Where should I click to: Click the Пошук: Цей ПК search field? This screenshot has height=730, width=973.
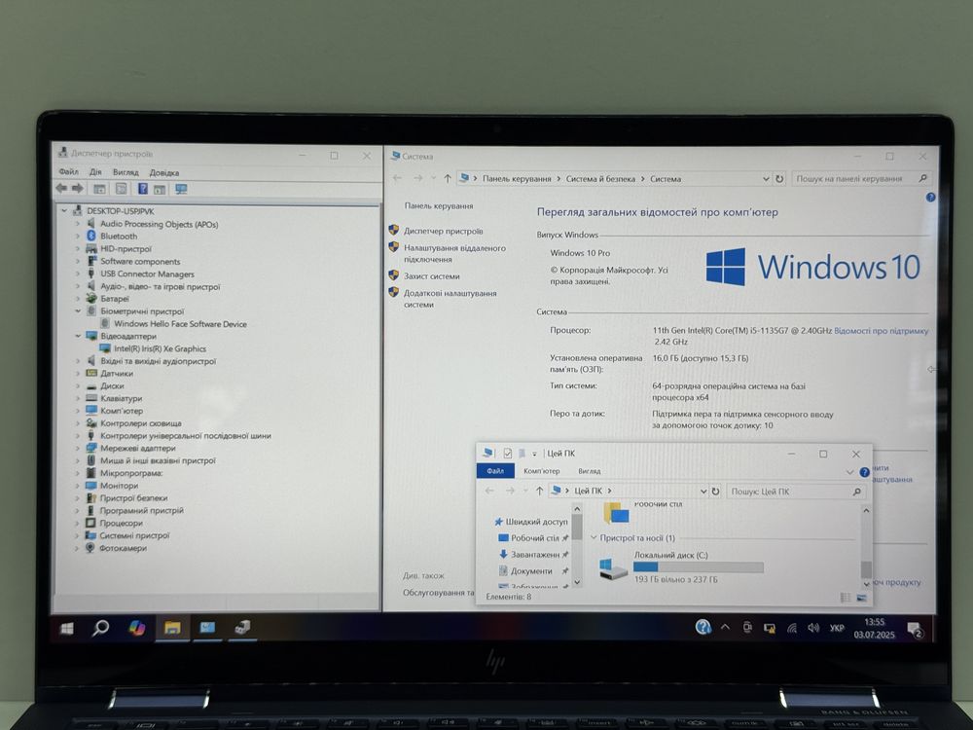coord(796,491)
